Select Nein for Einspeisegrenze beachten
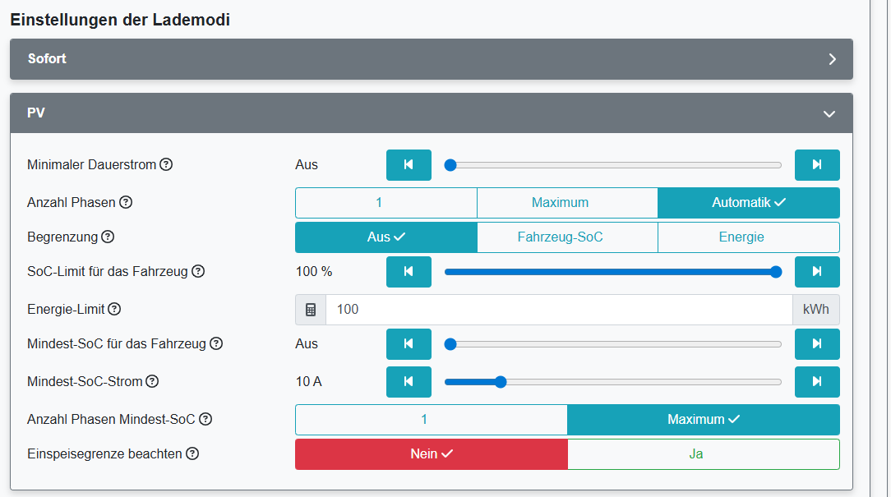 pos(431,453)
